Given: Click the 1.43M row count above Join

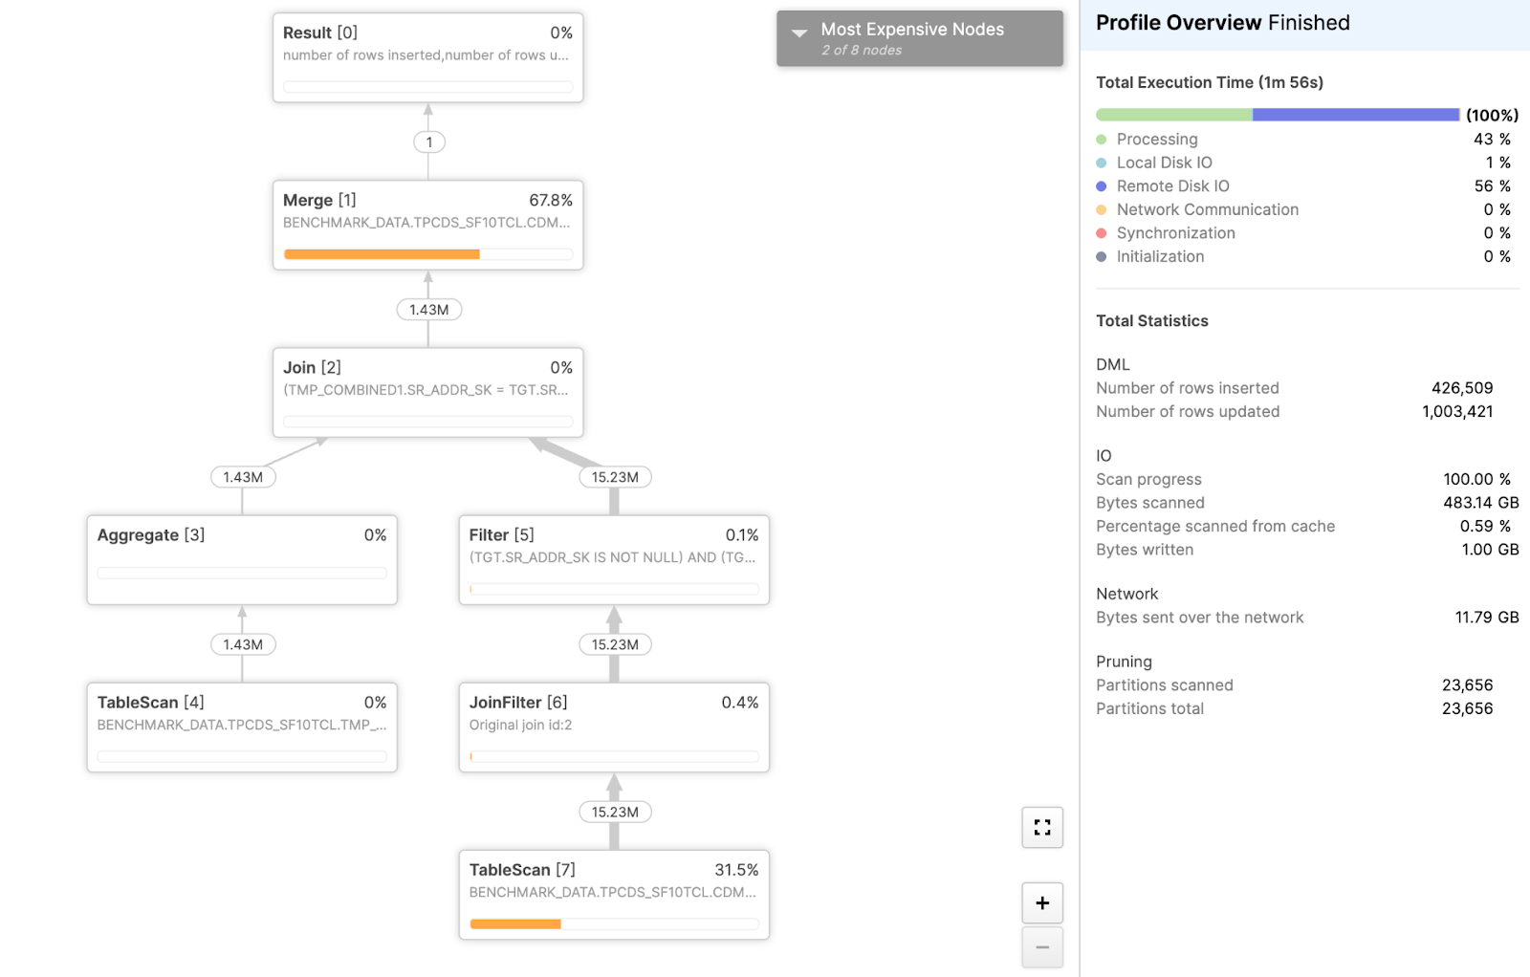Looking at the screenshot, I should tap(428, 310).
